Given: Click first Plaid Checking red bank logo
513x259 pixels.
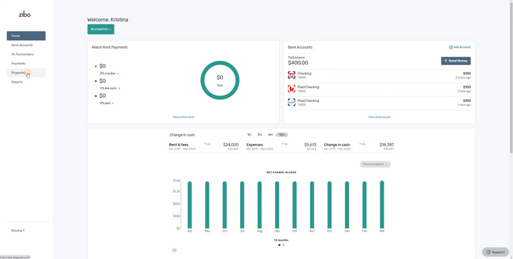Looking at the screenshot, I should [x=291, y=89].
